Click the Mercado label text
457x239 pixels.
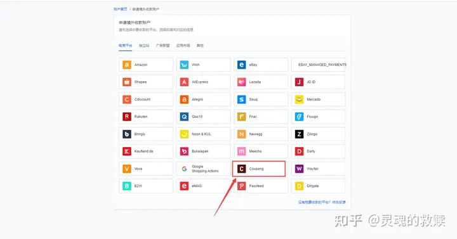[x=314, y=100]
